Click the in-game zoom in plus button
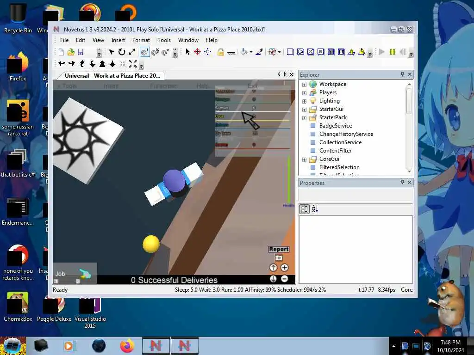Image resolution: width=474 pixels, height=355 pixels. (x=285, y=268)
